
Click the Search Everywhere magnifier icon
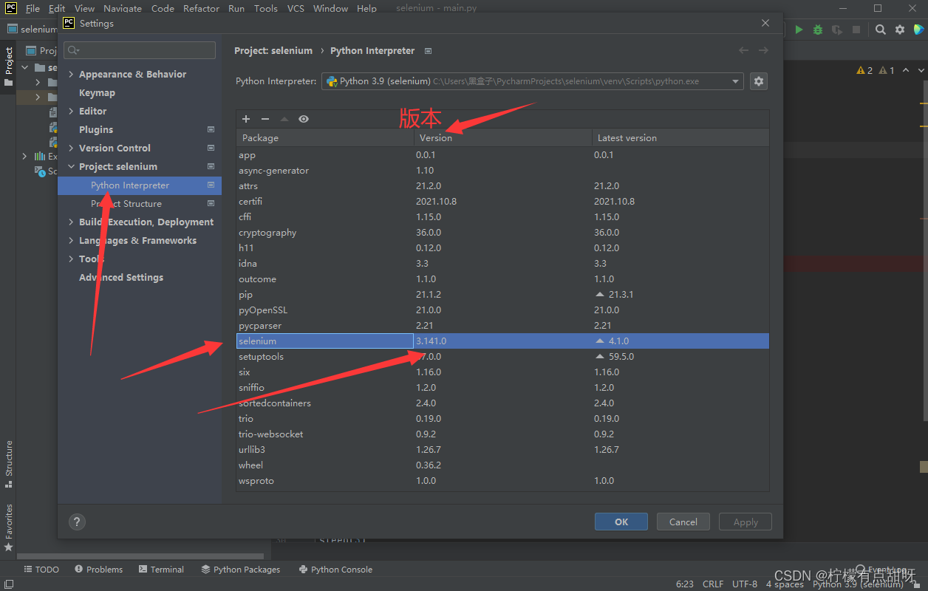(x=881, y=30)
